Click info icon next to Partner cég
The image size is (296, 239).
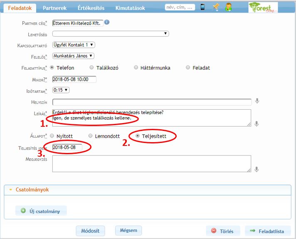107,22
